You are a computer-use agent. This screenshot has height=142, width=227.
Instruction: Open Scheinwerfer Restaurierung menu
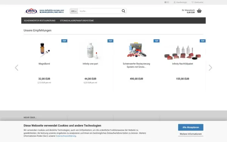(39, 20)
